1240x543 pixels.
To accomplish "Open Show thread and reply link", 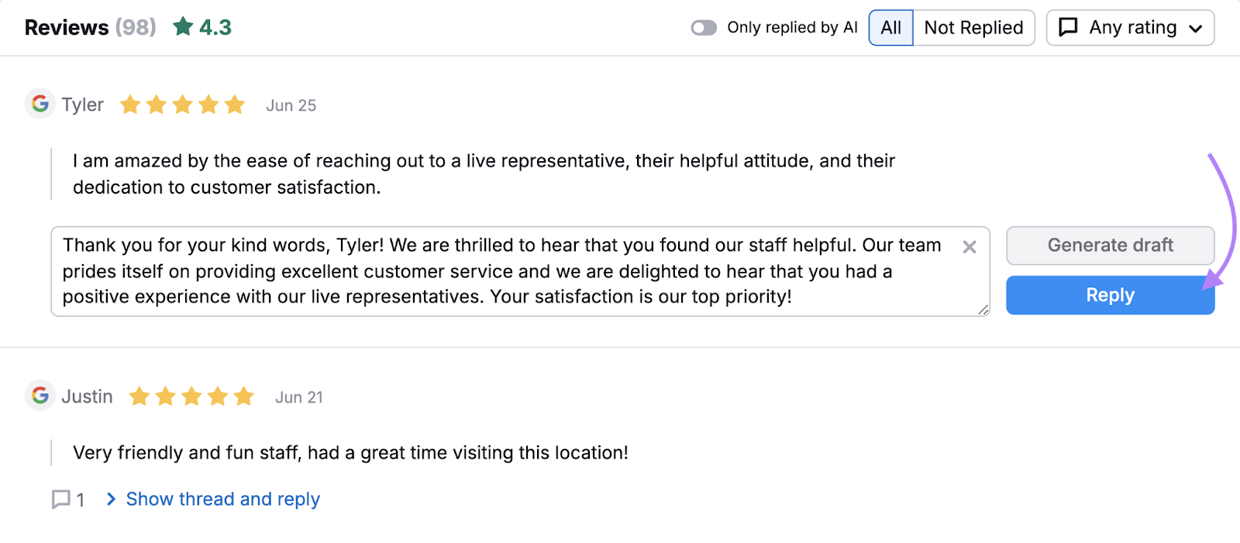I will click(222, 500).
